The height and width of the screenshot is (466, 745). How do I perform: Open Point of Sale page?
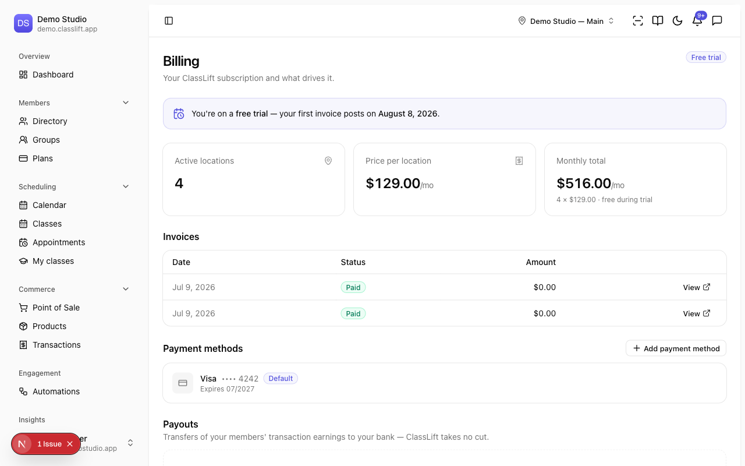point(74,308)
